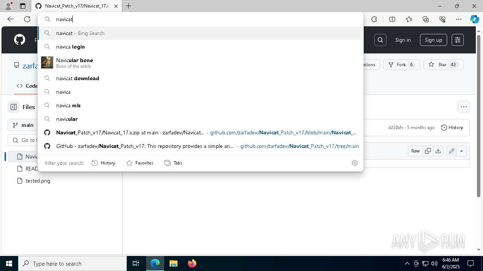The image size is (483, 271).
Task: Filter search by Tabs
Action: [x=174, y=163]
